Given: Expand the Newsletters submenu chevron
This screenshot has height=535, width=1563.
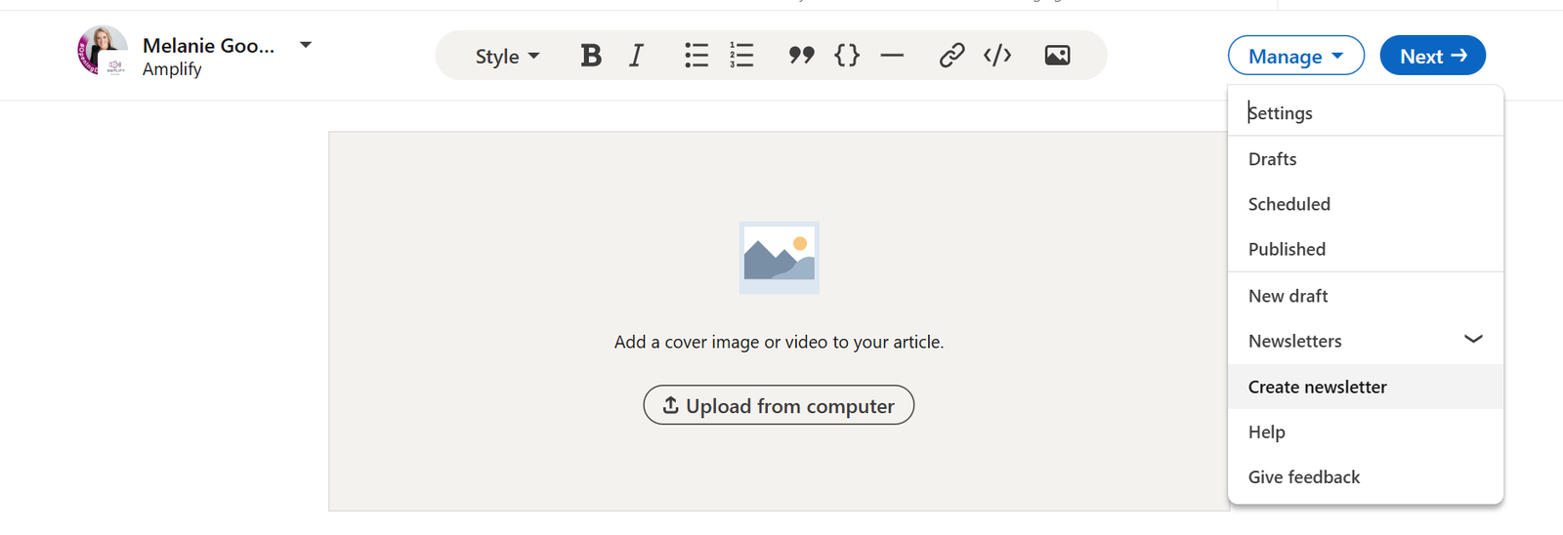Looking at the screenshot, I should coord(1473,340).
